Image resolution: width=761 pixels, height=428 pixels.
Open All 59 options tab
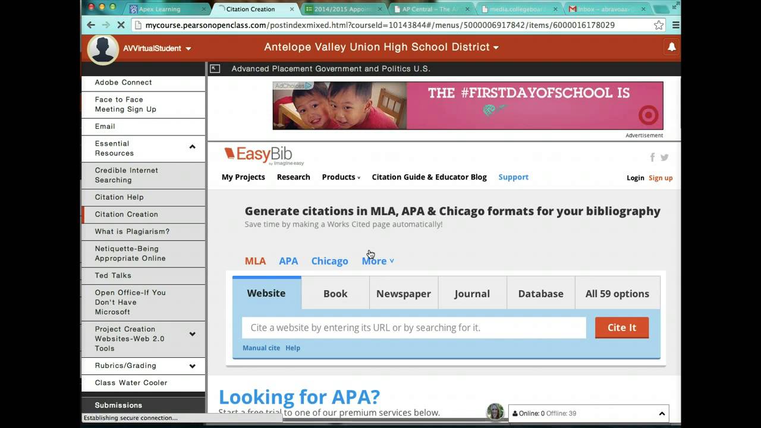pyautogui.click(x=617, y=294)
